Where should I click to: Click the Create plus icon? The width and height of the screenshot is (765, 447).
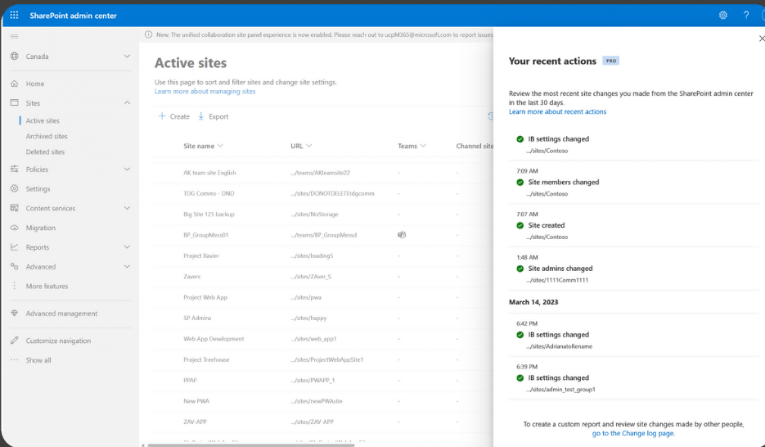click(x=162, y=116)
